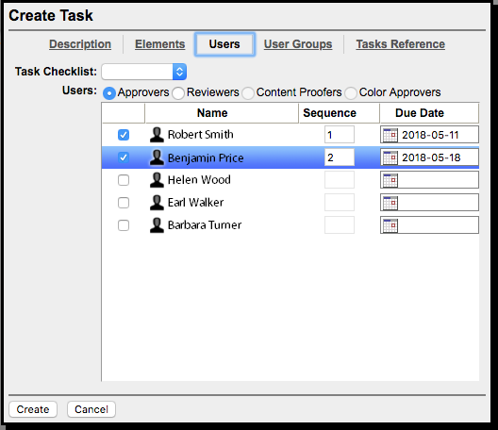
Task: Check the Helen Wood checkbox
Action: click(x=124, y=180)
